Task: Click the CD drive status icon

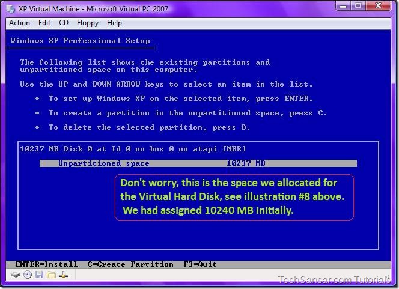Action: click(x=28, y=275)
